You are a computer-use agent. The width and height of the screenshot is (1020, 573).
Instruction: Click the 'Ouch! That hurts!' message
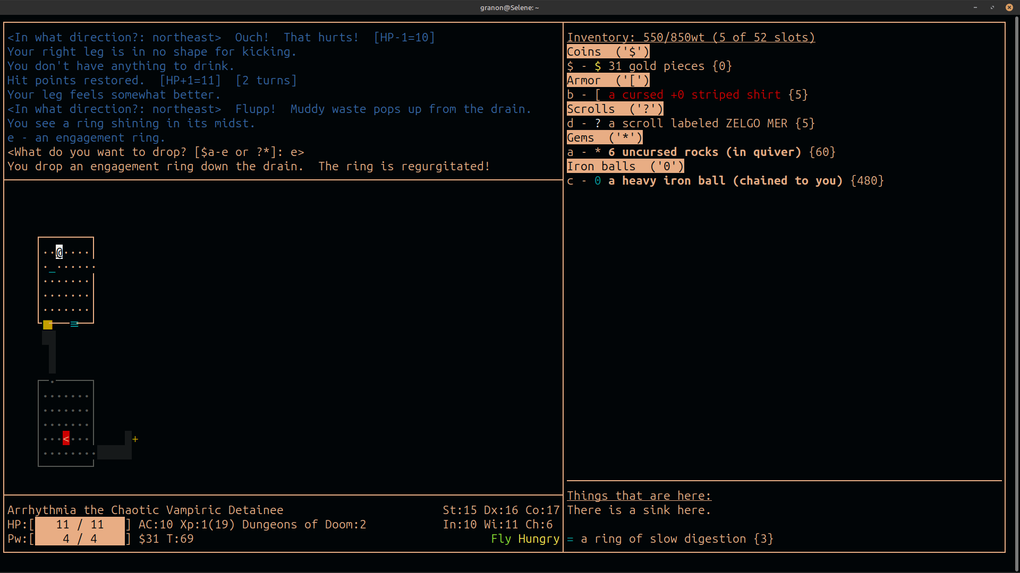click(297, 38)
